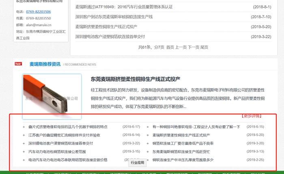Click plus icon beside 电动汽车动力电池电芯串联用铝箔软连接定做价格
The image size is (284, 174).
[x=24, y=160]
